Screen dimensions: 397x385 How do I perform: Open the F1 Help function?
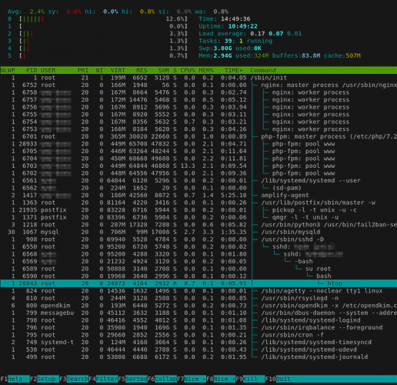point(15,379)
